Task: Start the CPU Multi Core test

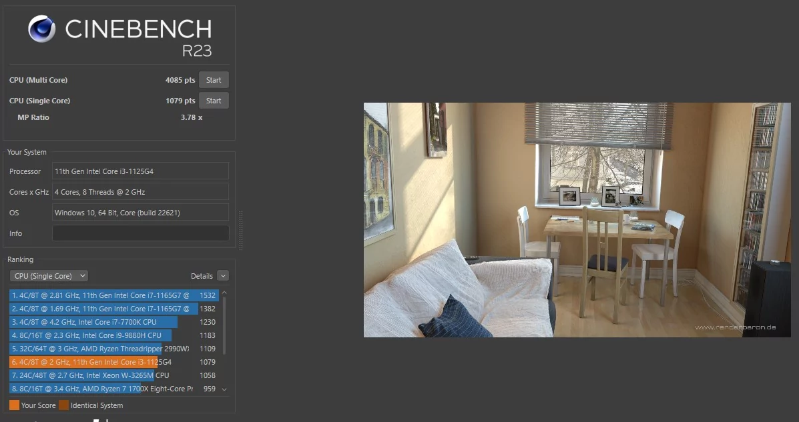Action: click(214, 80)
